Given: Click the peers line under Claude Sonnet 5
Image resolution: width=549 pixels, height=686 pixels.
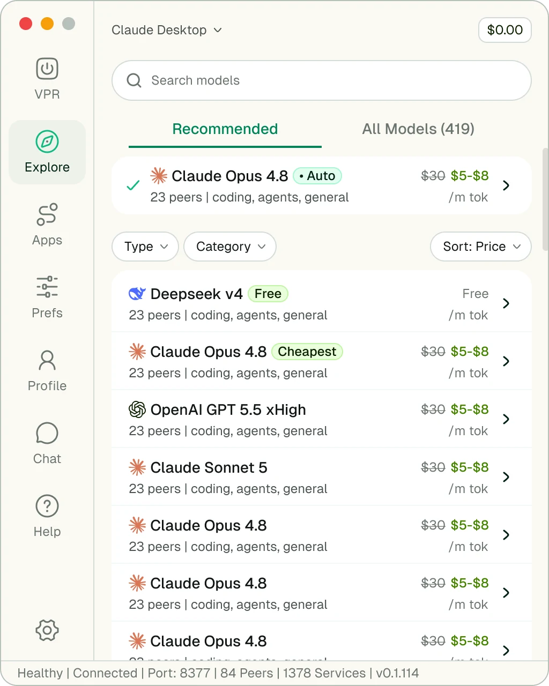Looking at the screenshot, I should [228, 489].
